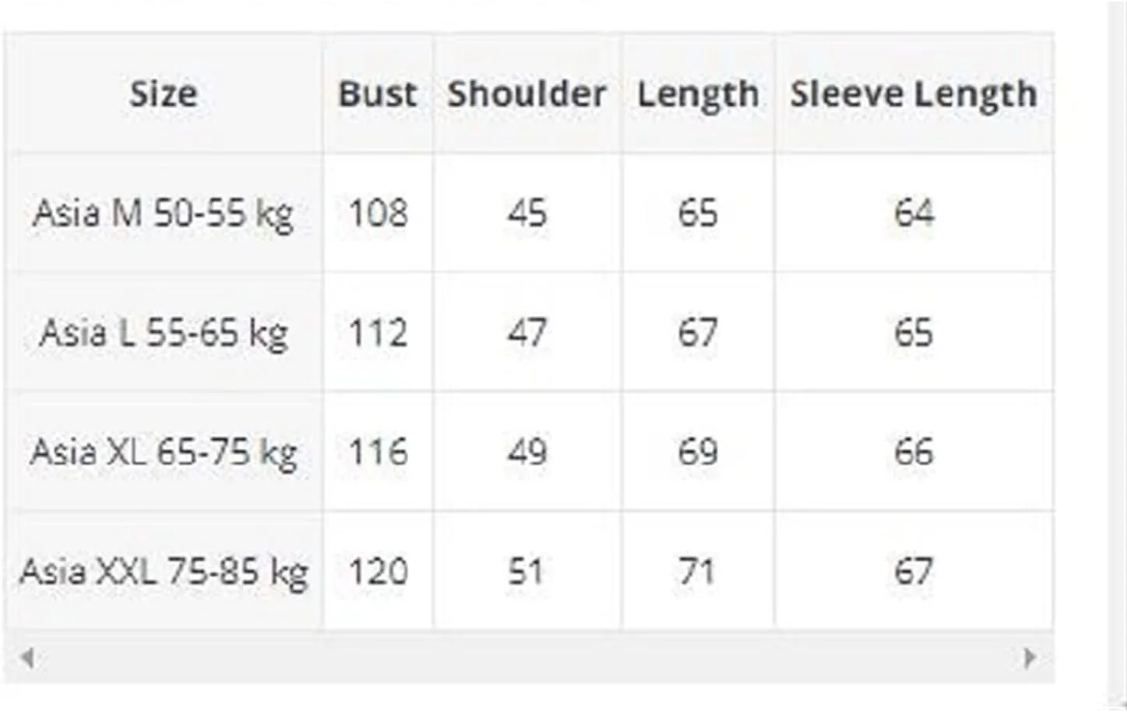Click the Sleeve Length column header

[914, 94]
